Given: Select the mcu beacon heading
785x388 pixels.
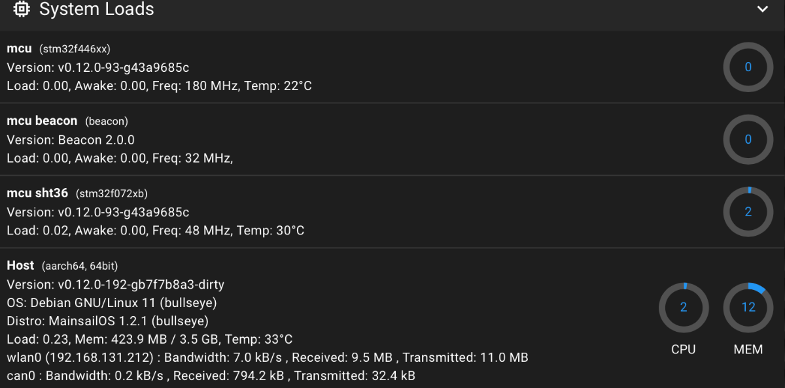Looking at the screenshot, I should point(42,121).
